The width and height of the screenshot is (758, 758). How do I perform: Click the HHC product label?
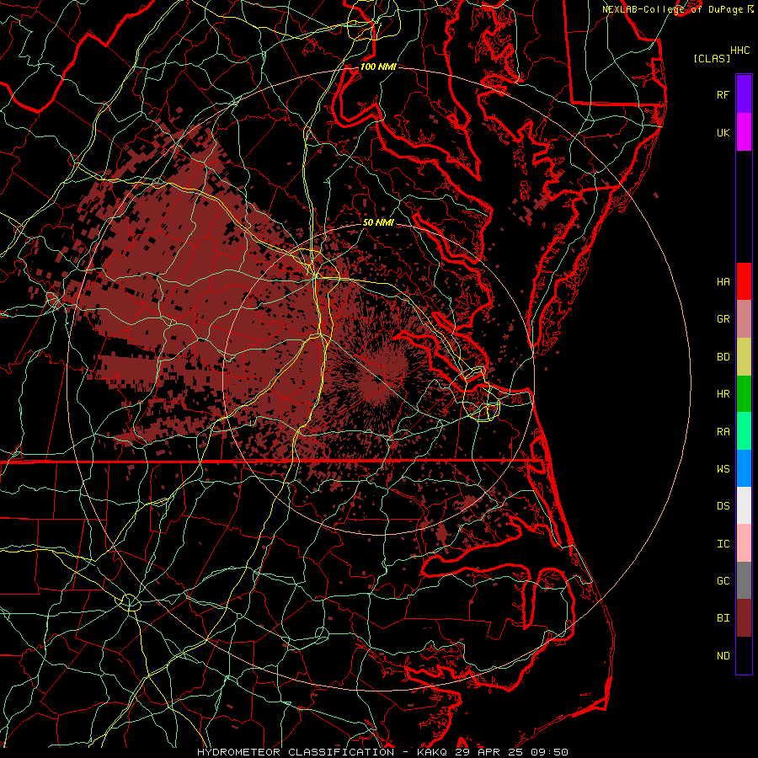tap(739, 51)
